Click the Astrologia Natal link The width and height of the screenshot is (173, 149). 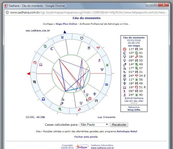[x=127, y=132]
